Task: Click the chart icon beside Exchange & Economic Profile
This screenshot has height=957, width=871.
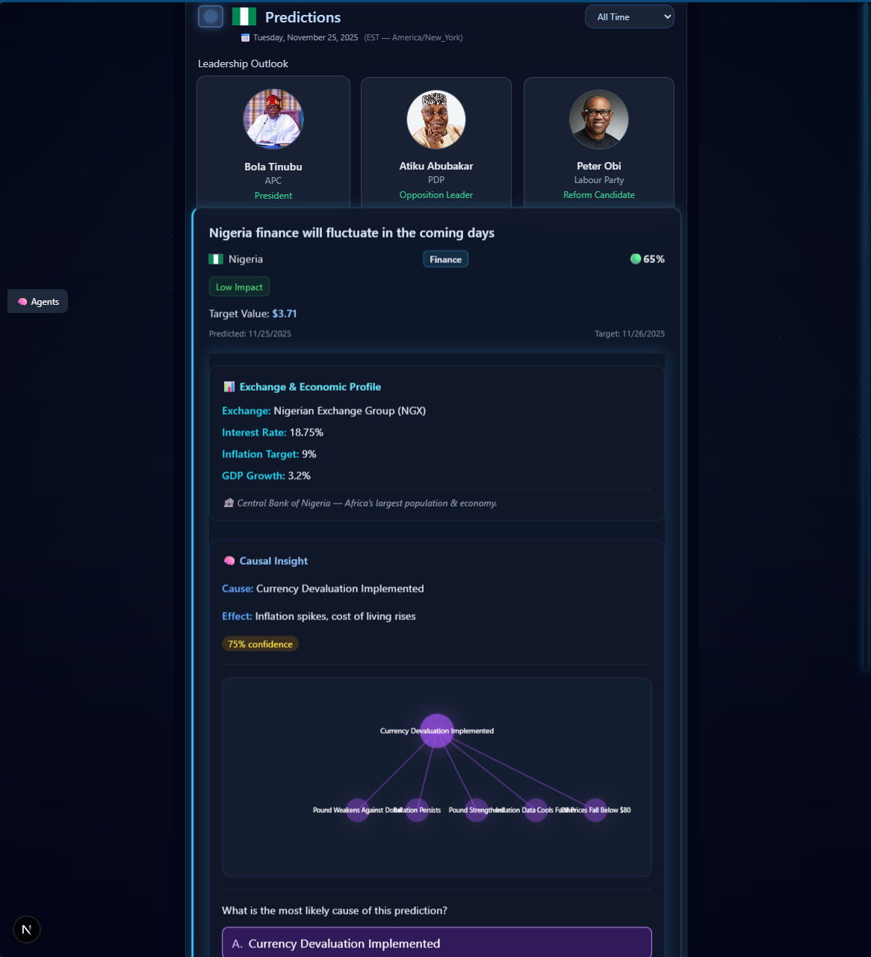Action: click(x=229, y=387)
